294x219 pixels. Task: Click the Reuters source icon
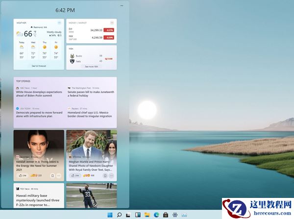point(69,108)
